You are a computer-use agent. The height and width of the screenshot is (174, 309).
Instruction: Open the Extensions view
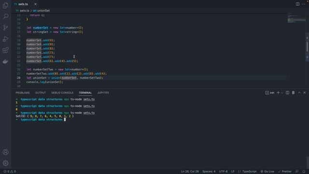tap(5, 50)
